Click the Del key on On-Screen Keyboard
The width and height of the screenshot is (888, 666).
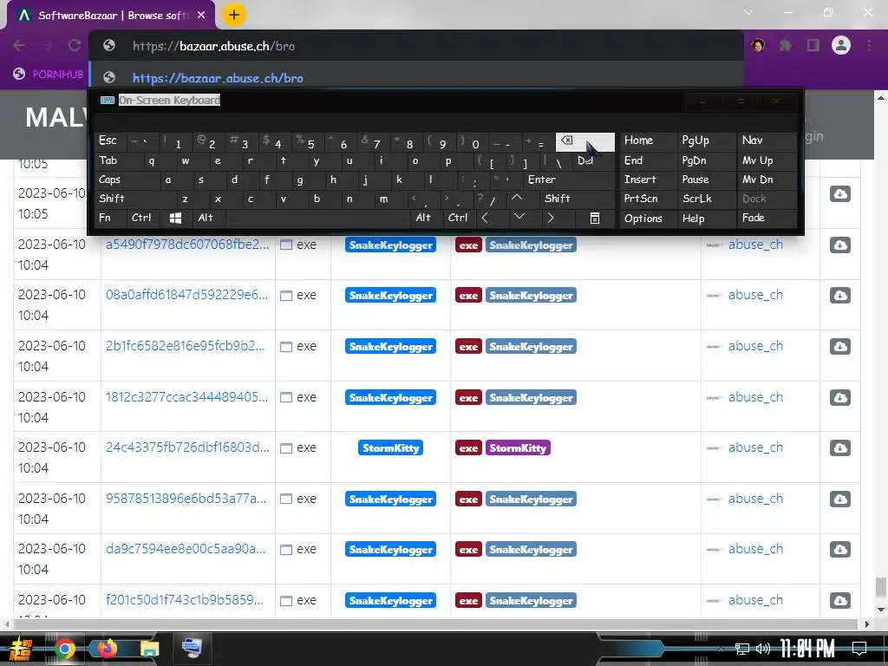[x=593, y=160]
